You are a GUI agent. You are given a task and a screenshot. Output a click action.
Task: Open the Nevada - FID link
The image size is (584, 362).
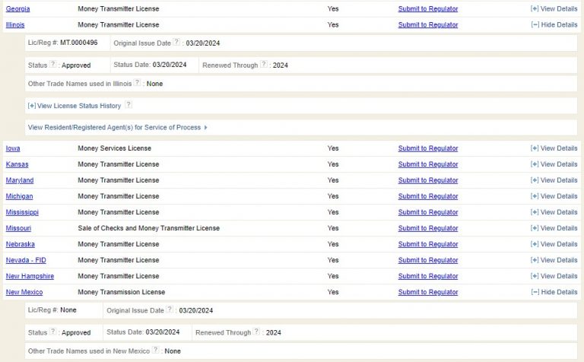pyautogui.click(x=27, y=260)
